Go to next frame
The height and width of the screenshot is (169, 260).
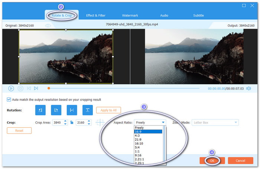(36, 88)
